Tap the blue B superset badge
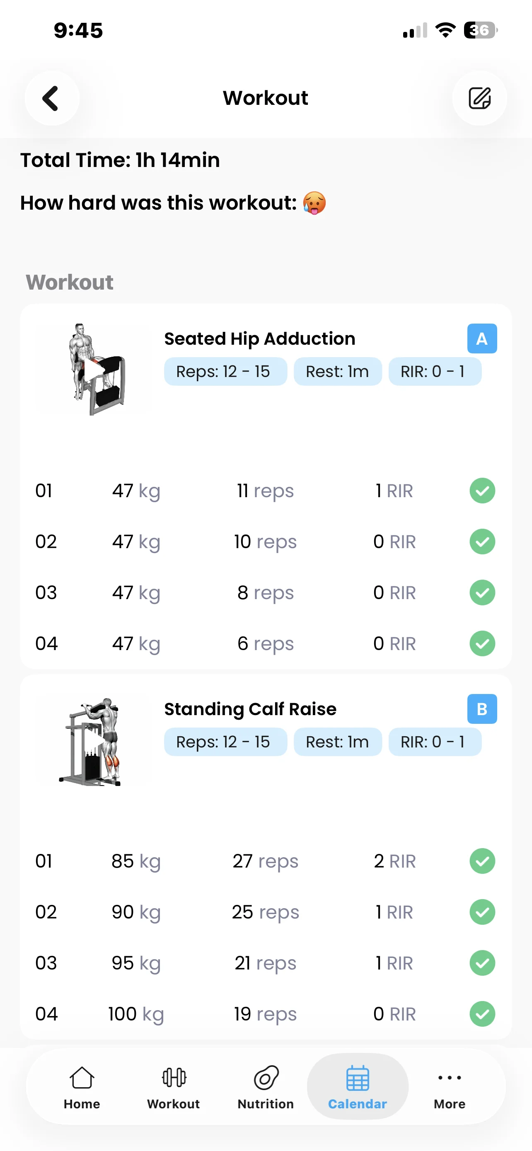The height and width of the screenshot is (1151, 532). 481,708
